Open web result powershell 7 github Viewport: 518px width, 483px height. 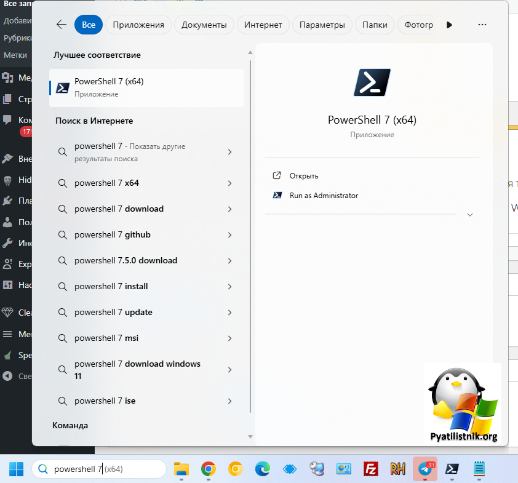tap(146, 234)
